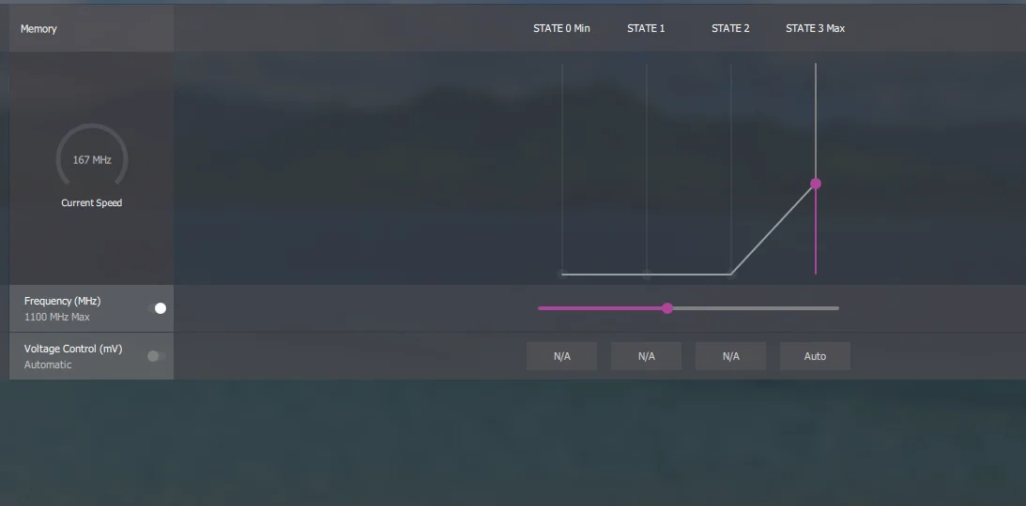Toggle the Frequency (MHz) switch
Screen dimensions: 1026x506
[157, 308]
